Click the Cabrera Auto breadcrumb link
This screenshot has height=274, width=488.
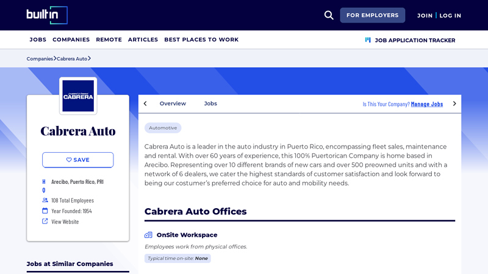point(72,58)
